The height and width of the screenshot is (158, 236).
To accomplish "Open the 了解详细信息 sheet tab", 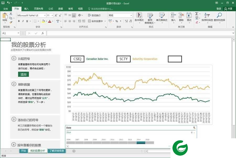I will coord(57,151).
